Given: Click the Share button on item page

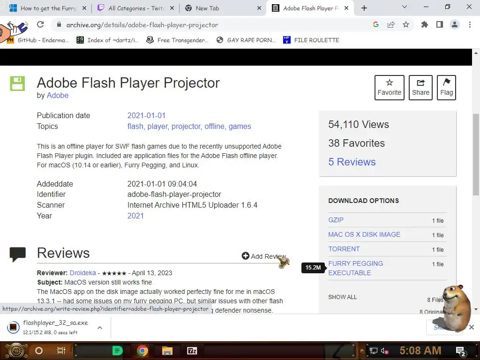Looking at the screenshot, I should (420, 88).
